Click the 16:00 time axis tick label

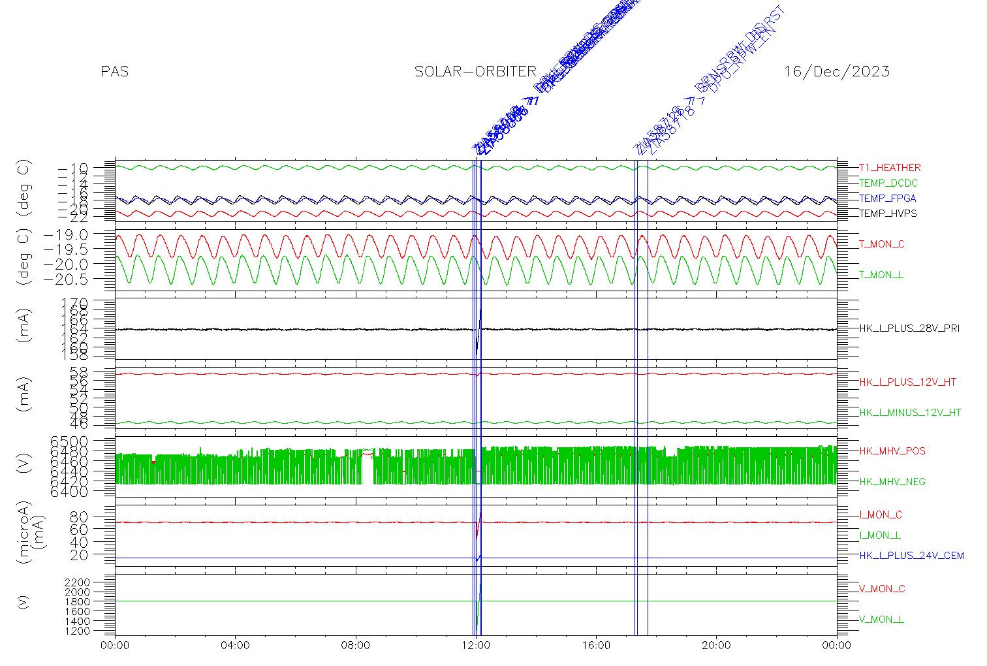coord(596,646)
